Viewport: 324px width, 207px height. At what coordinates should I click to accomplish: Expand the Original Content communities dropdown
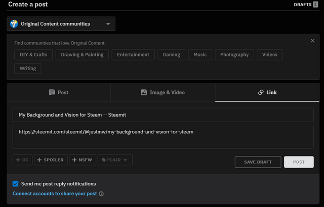click(x=61, y=24)
